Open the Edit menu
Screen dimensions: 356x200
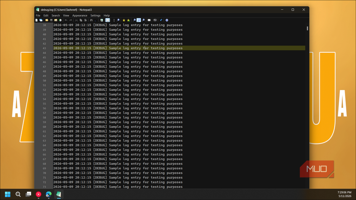tap(46, 15)
